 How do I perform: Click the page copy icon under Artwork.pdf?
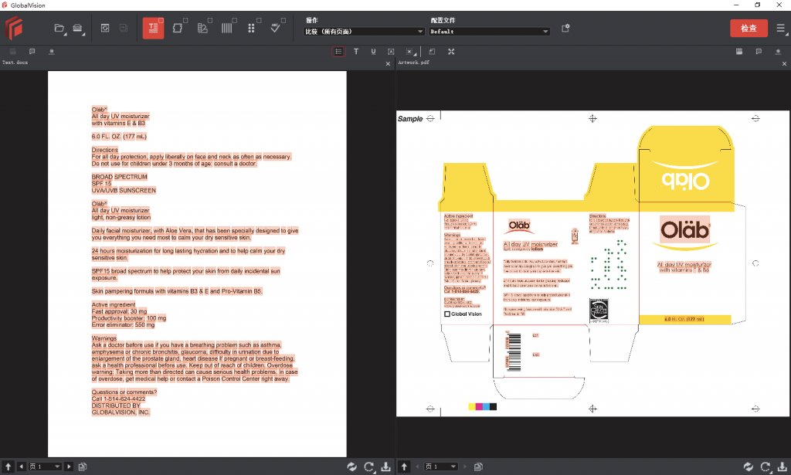479,467
